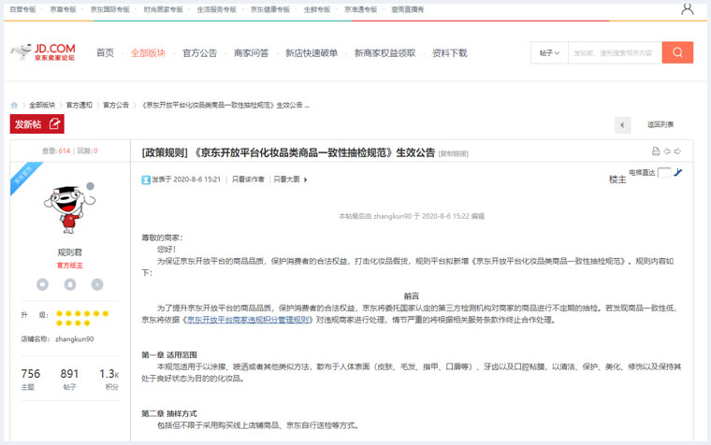Go to next thread arrow icon
Viewport: 711px width, 445px height.
(677, 151)
